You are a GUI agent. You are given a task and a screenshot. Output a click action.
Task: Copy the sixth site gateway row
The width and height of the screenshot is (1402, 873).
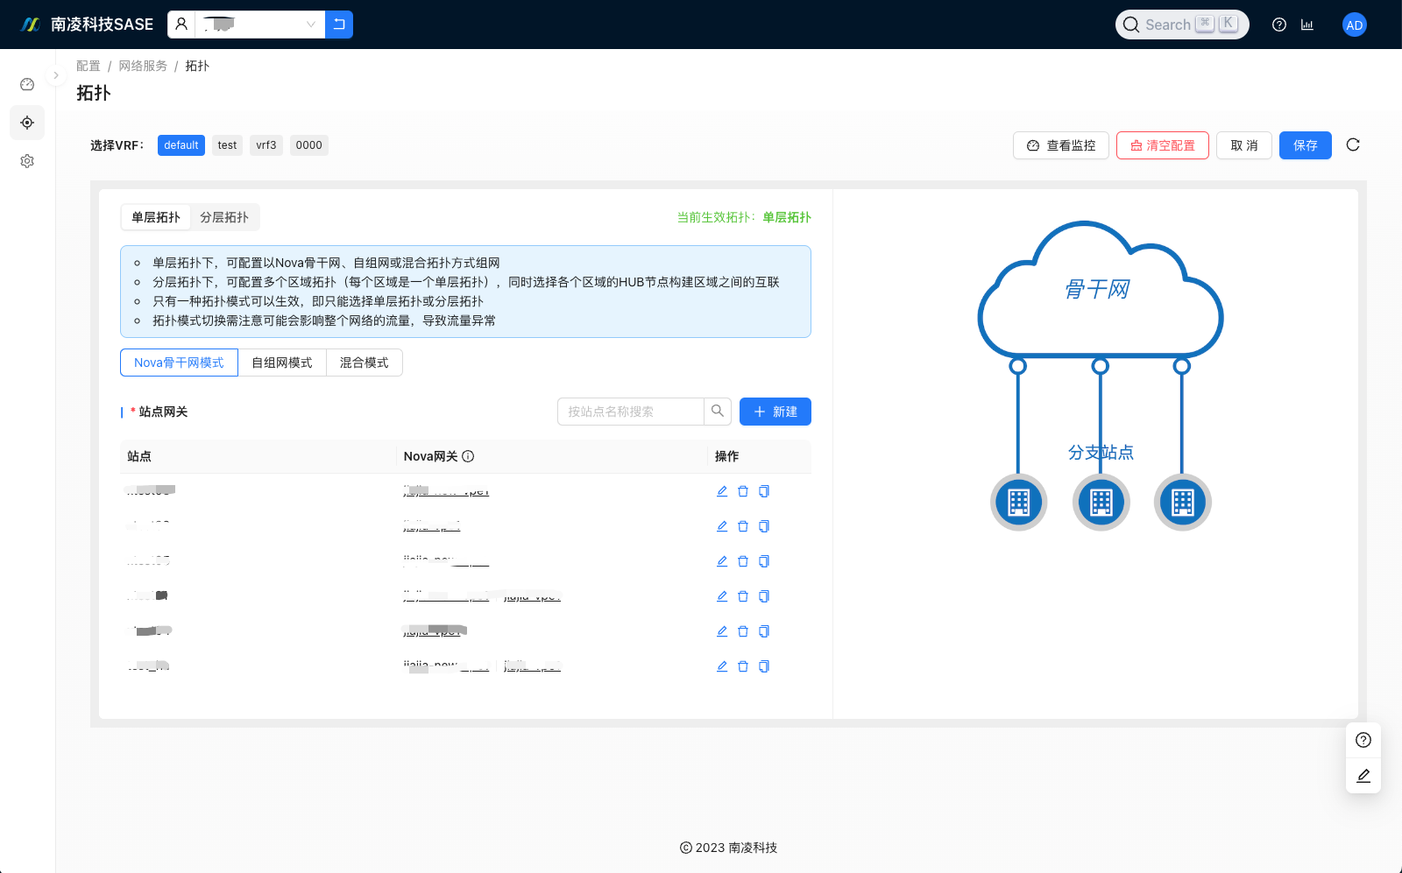point(764,666)
